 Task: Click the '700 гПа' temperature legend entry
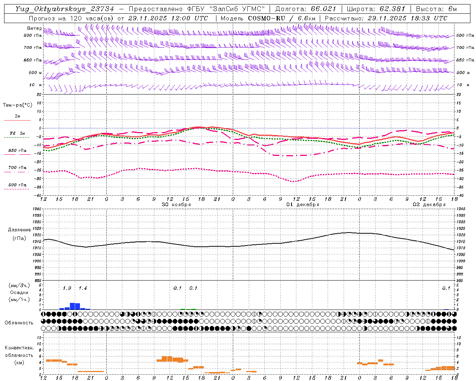coord(17,168)
